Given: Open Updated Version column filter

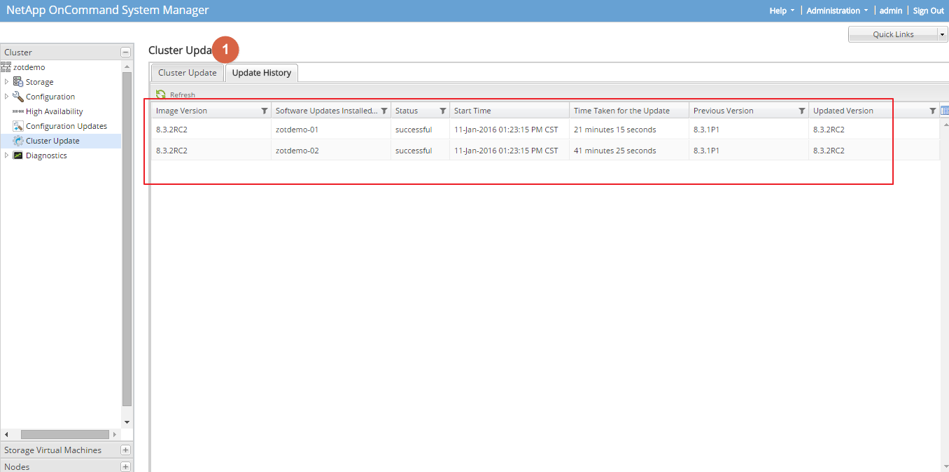Looking at the screenshot, I should pos(932,111).
